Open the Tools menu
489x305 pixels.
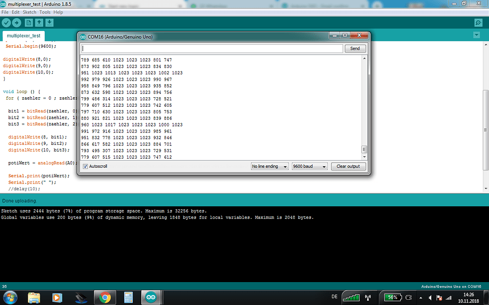44,12
